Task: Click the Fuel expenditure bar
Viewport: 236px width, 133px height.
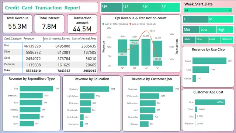Action: pyautogui.click(x=31, y=103)
